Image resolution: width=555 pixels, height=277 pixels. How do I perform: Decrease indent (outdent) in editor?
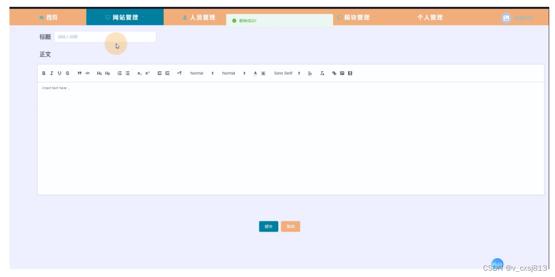click(x=160, y=73)
